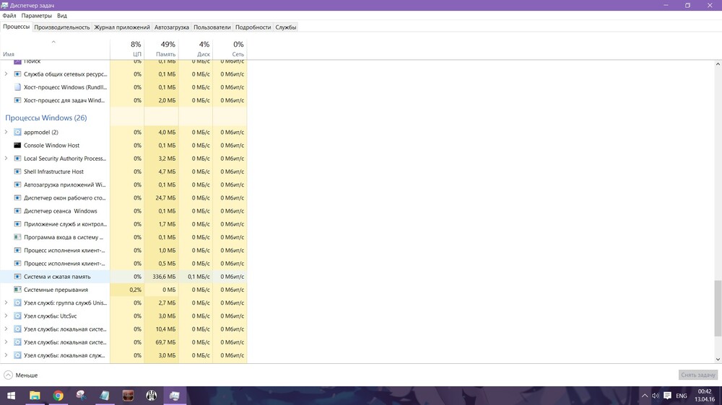Viewport: 722px width, 405px height.
Task: Expand Узел служб: группа служб Unistack
Action: click(x=6, y=303)
